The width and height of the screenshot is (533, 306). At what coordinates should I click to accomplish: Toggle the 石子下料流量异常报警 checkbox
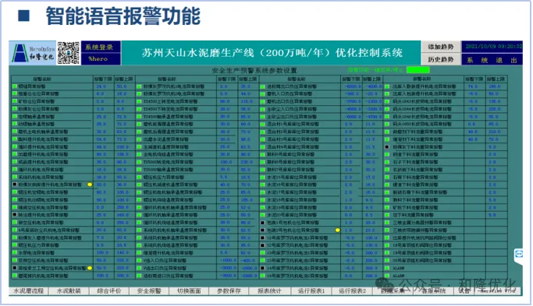click(387, 162)
